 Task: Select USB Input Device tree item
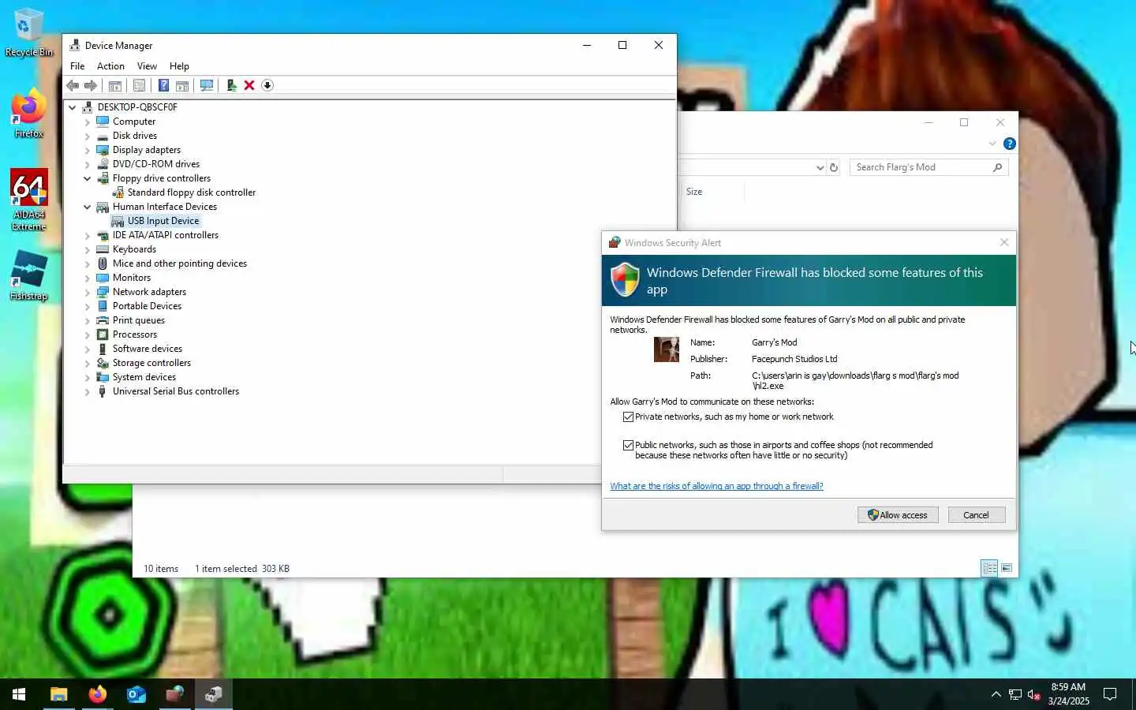(x=163, y=221)
